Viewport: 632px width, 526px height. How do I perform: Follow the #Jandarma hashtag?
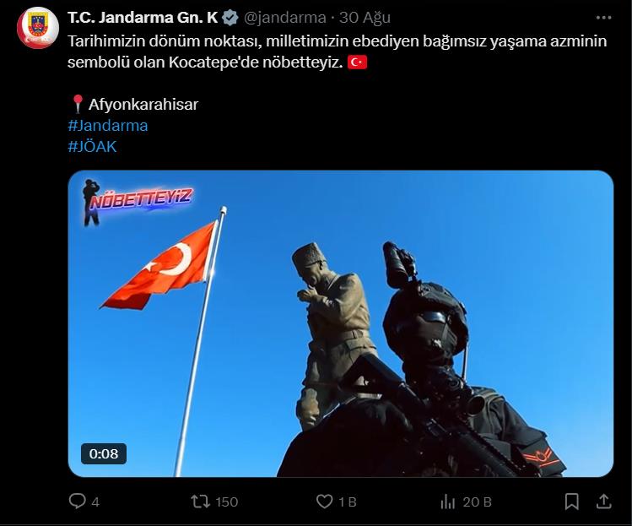tap(108, 126)
